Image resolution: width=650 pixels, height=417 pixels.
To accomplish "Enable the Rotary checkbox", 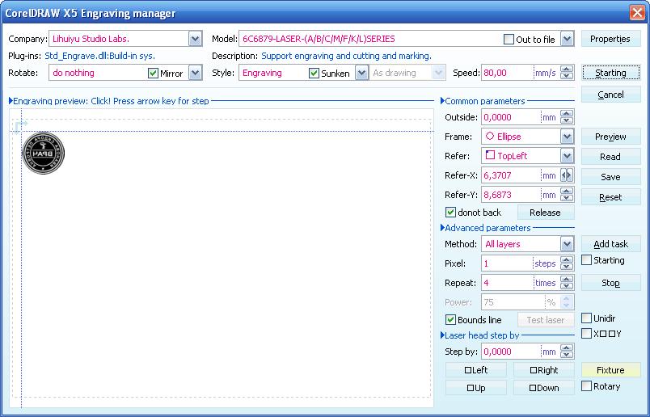I will [587, 386].
